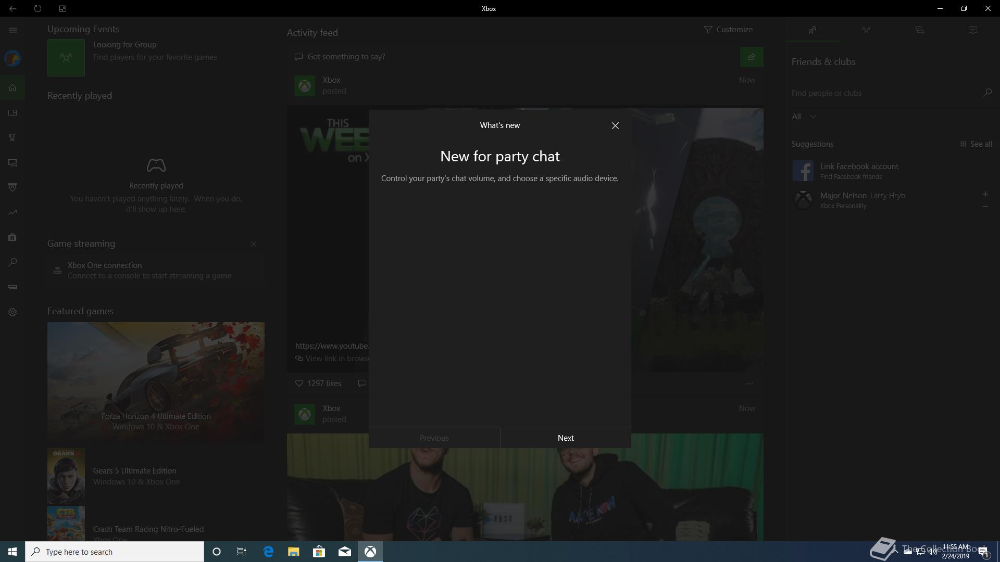Image resolution: width=1000 pixels, height=562 pixels.
Task: Click the taskbar search box
Action: click(115, 552)
